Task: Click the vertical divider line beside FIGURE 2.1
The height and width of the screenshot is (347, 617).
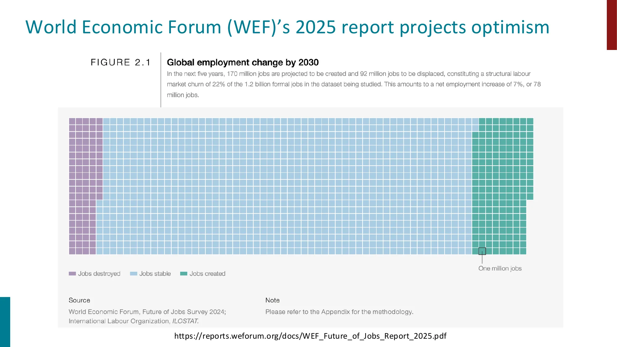Action: pyautogui.click(x=161, y=80)
